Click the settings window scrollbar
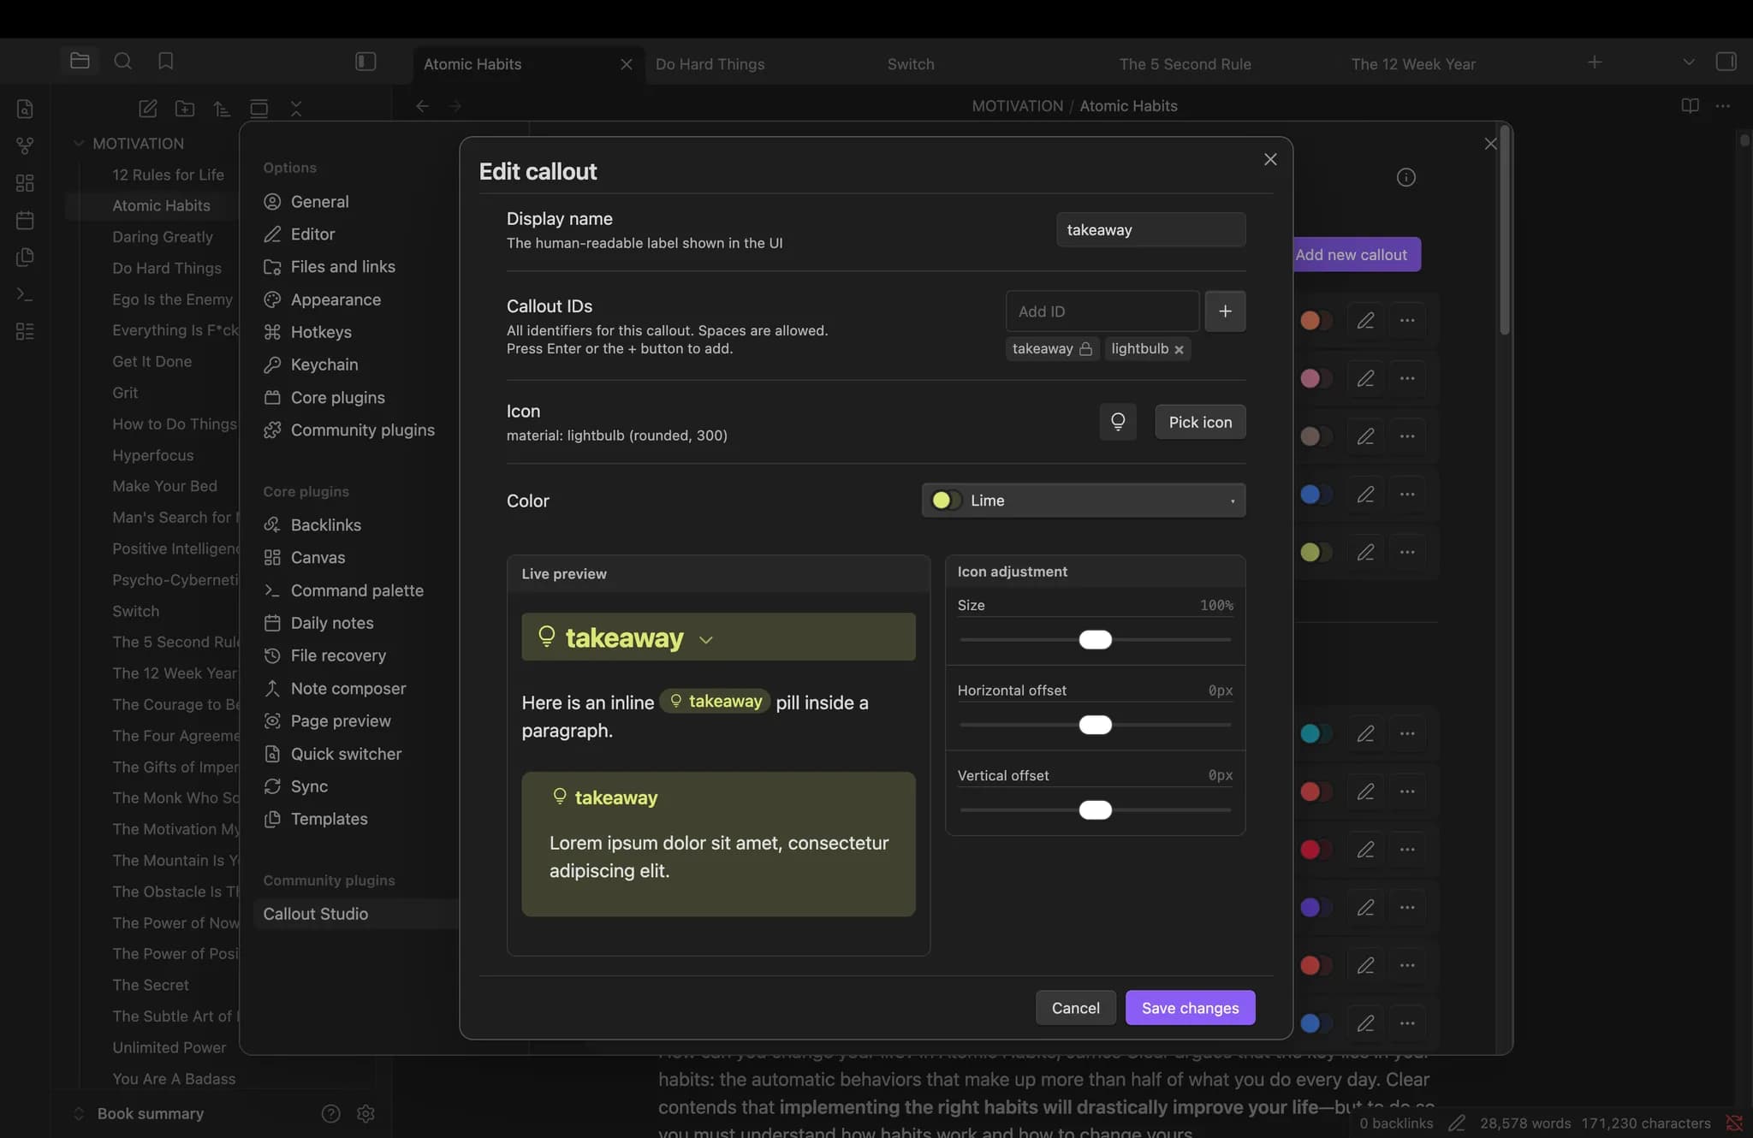 click(x=1504, y=231)
